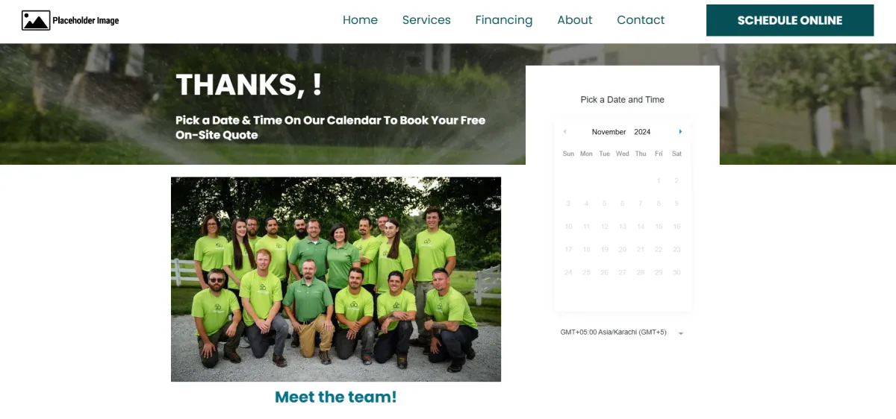The image size is (896, 419).
Task: Open the year 2024 selector
Action: [x=642, y=132]
